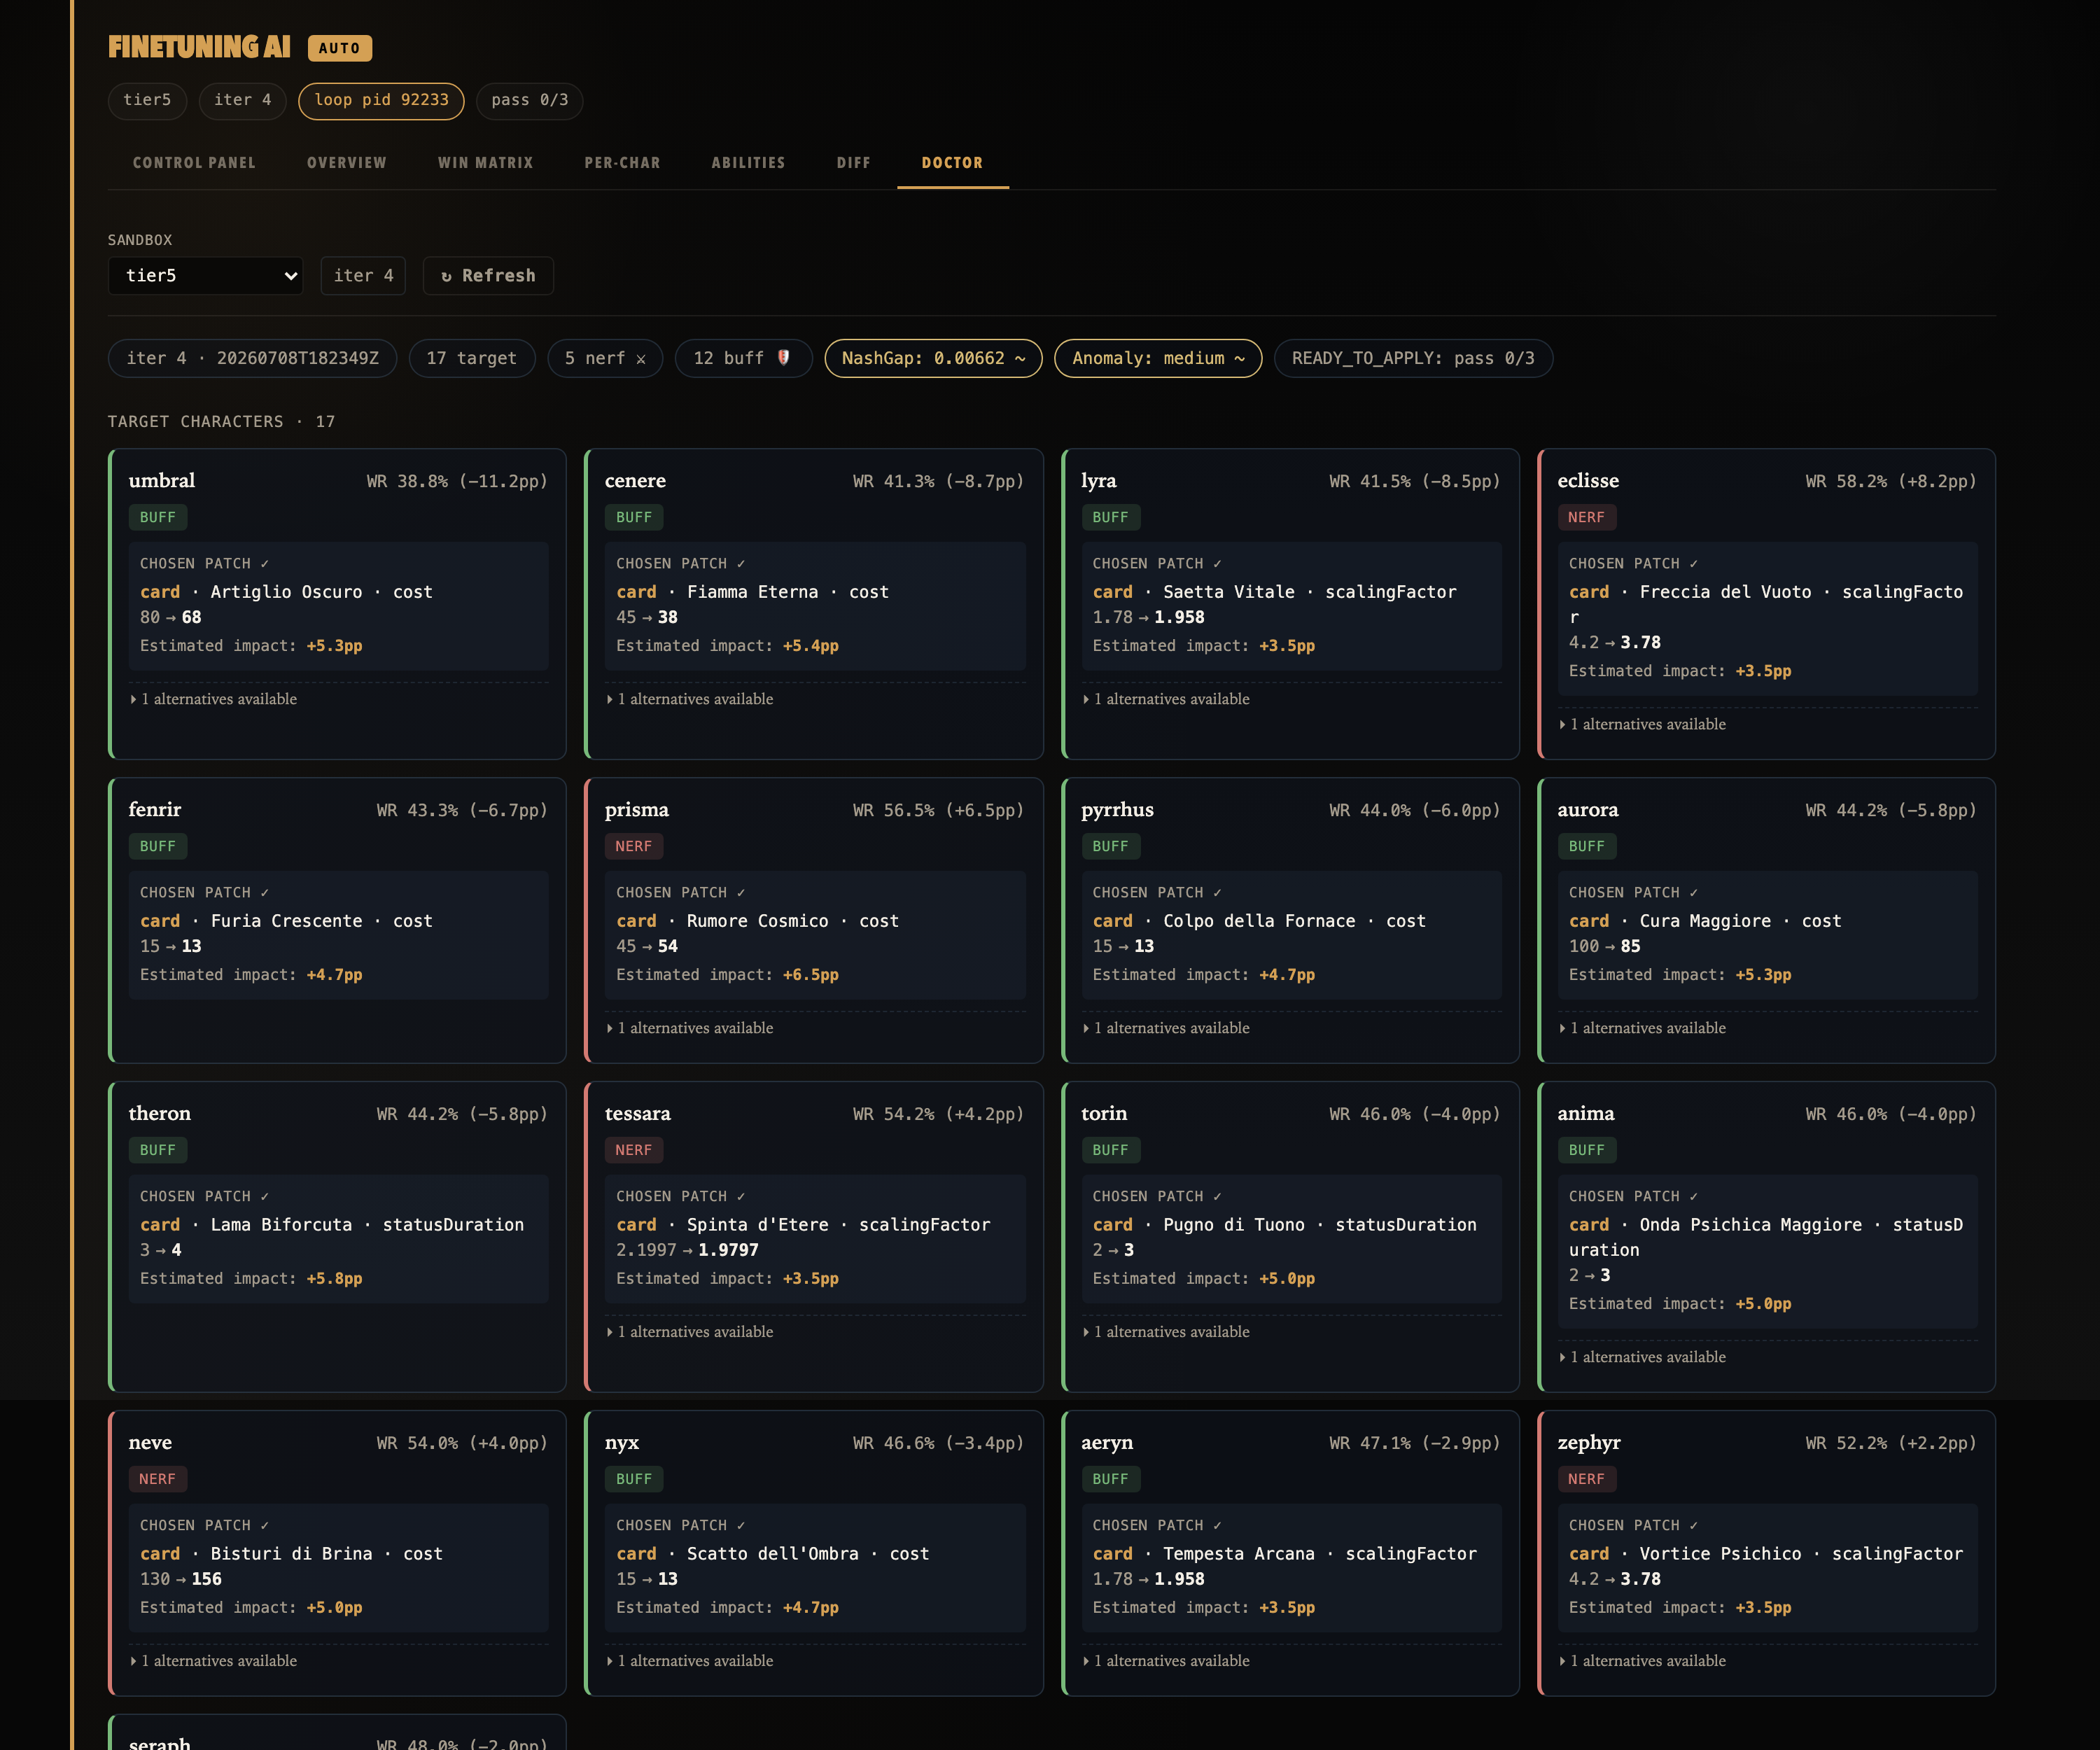Click the umbral character name
2100x1750 pixels.
(162, 481)
